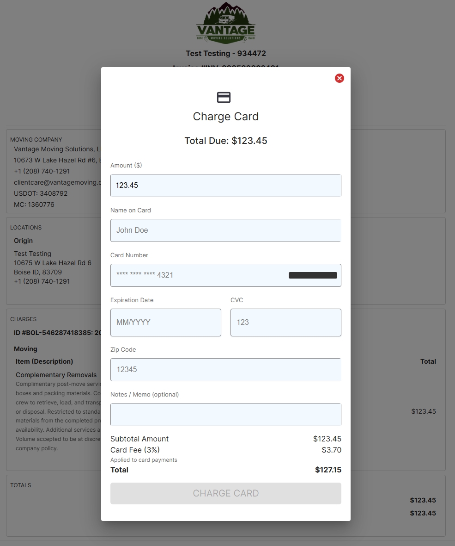Focus the Amount ($) field showing 123.45
The height and width of the screenshot is (546, 455).
point(225,185)
